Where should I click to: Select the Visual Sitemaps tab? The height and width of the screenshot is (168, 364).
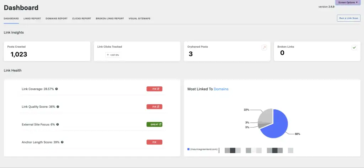tap(139, 18)
